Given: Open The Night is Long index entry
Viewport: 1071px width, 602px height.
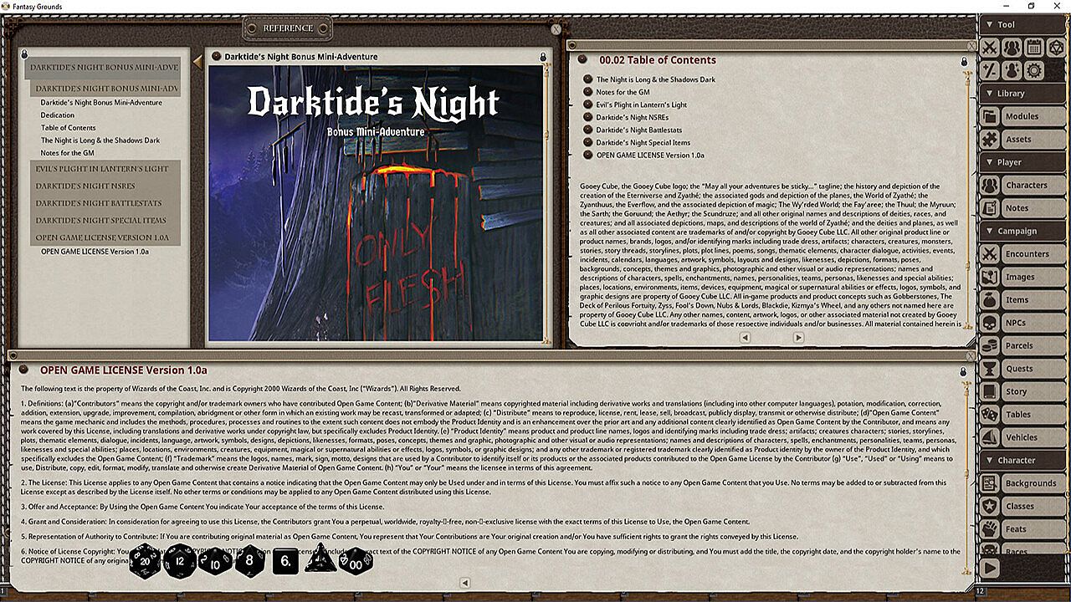Looking at the screenshot, I should coord(100,140).
